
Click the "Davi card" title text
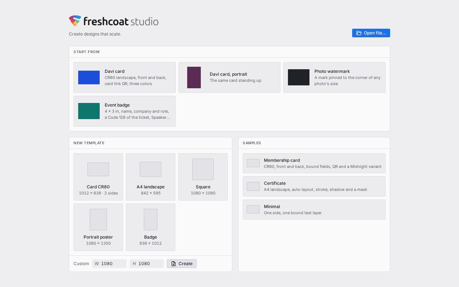[115, 71]
